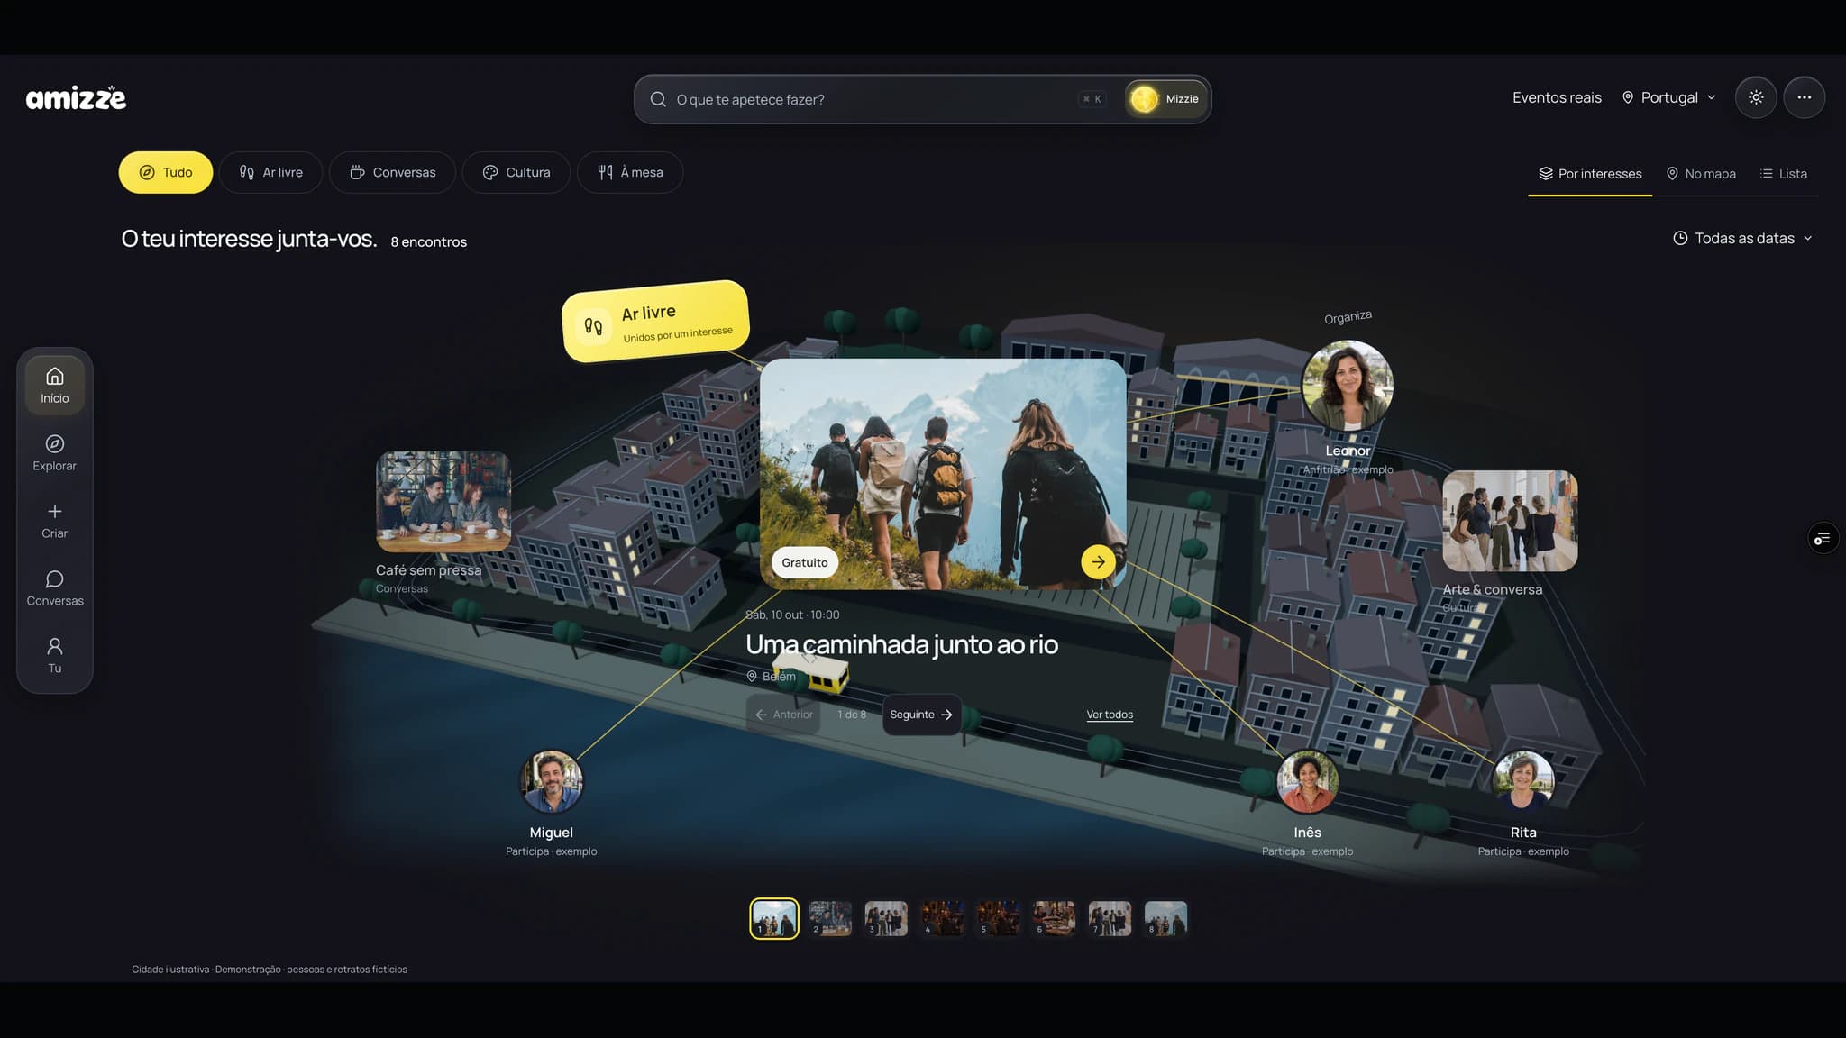Click the floating settings icon at right edge

[1823, 539]
